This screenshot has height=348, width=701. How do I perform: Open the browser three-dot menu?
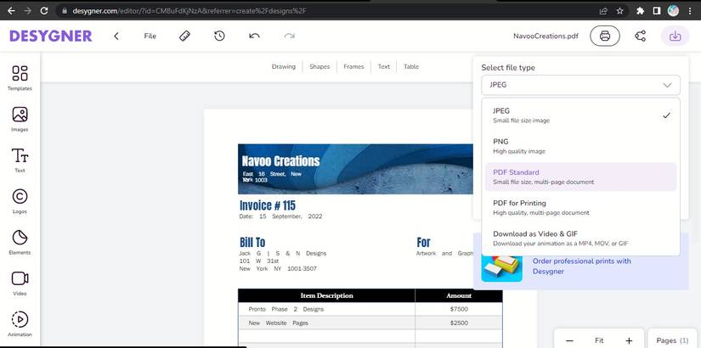tap(691, 11)
